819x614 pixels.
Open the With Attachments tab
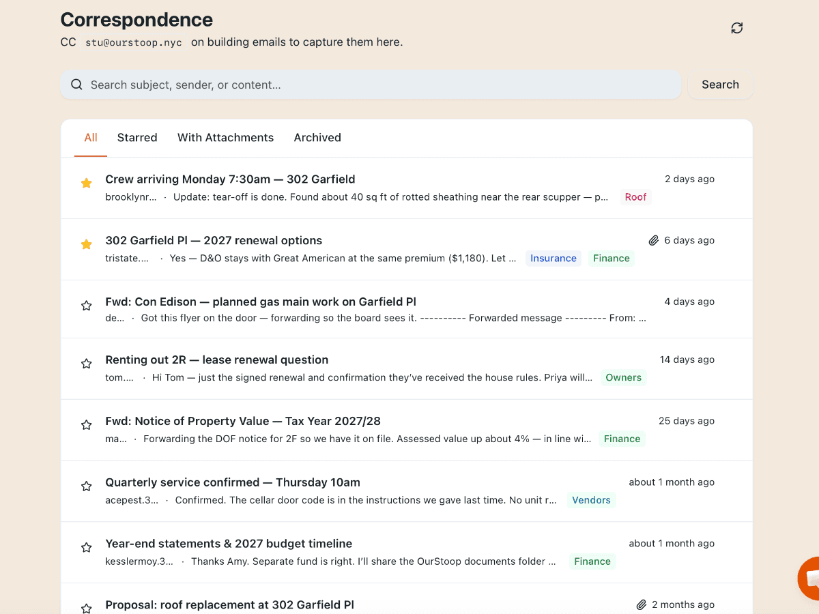225,137
